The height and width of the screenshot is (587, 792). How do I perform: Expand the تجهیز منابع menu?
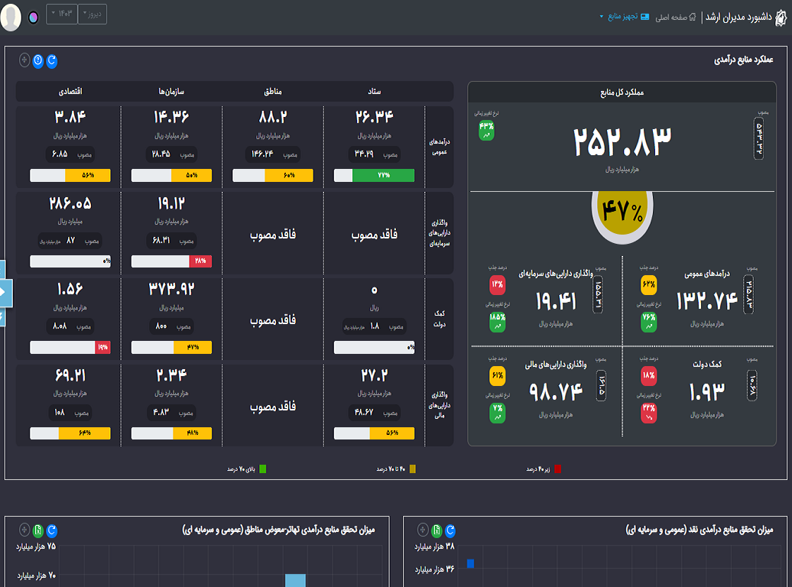pos(621,16)
